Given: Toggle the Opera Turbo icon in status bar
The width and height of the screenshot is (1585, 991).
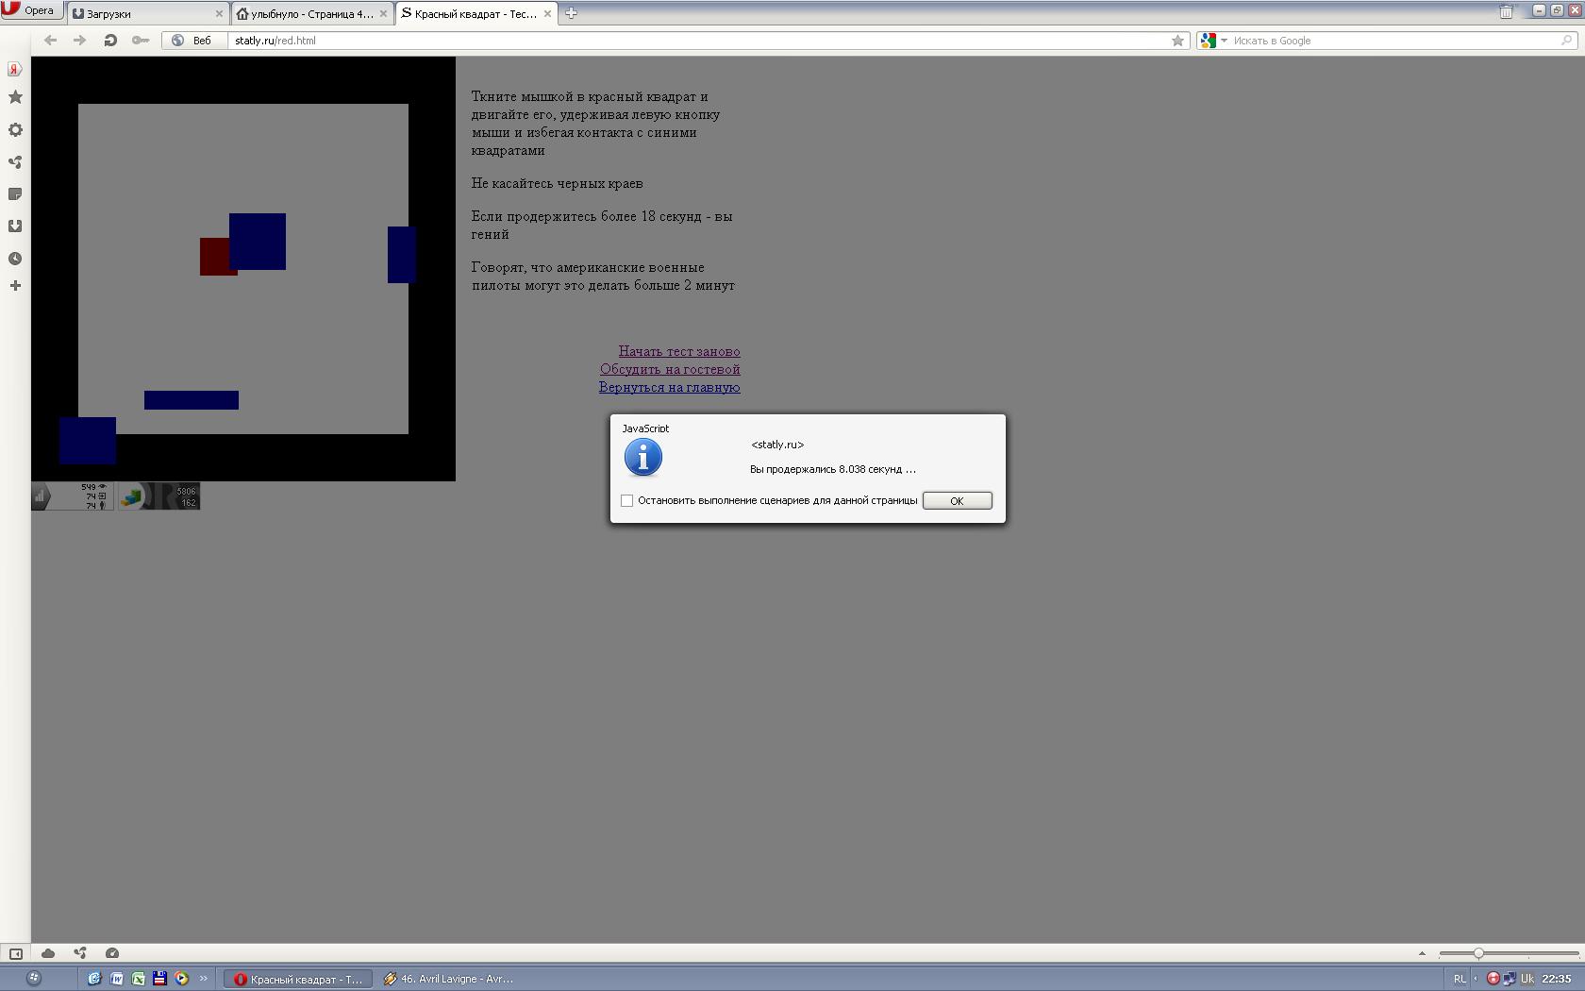Looking at the screenshot, I should pos(112,953).
